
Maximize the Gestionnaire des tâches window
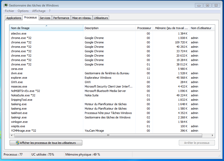(207, 5)
